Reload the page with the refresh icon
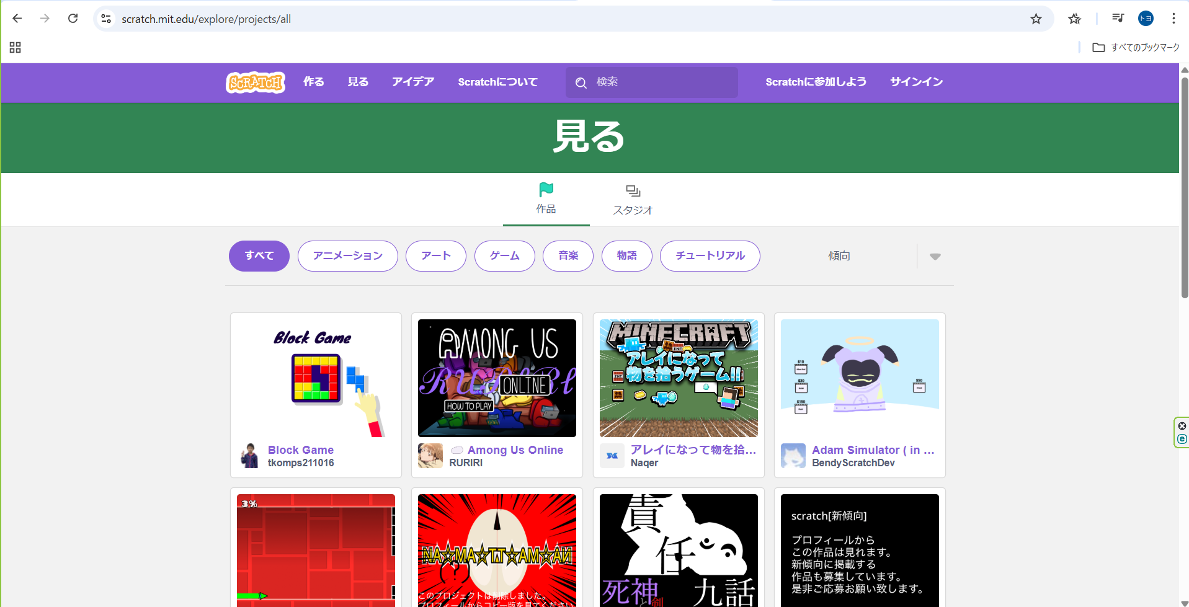This screenshot has width=1189, height=607. (x=73, y=19)
